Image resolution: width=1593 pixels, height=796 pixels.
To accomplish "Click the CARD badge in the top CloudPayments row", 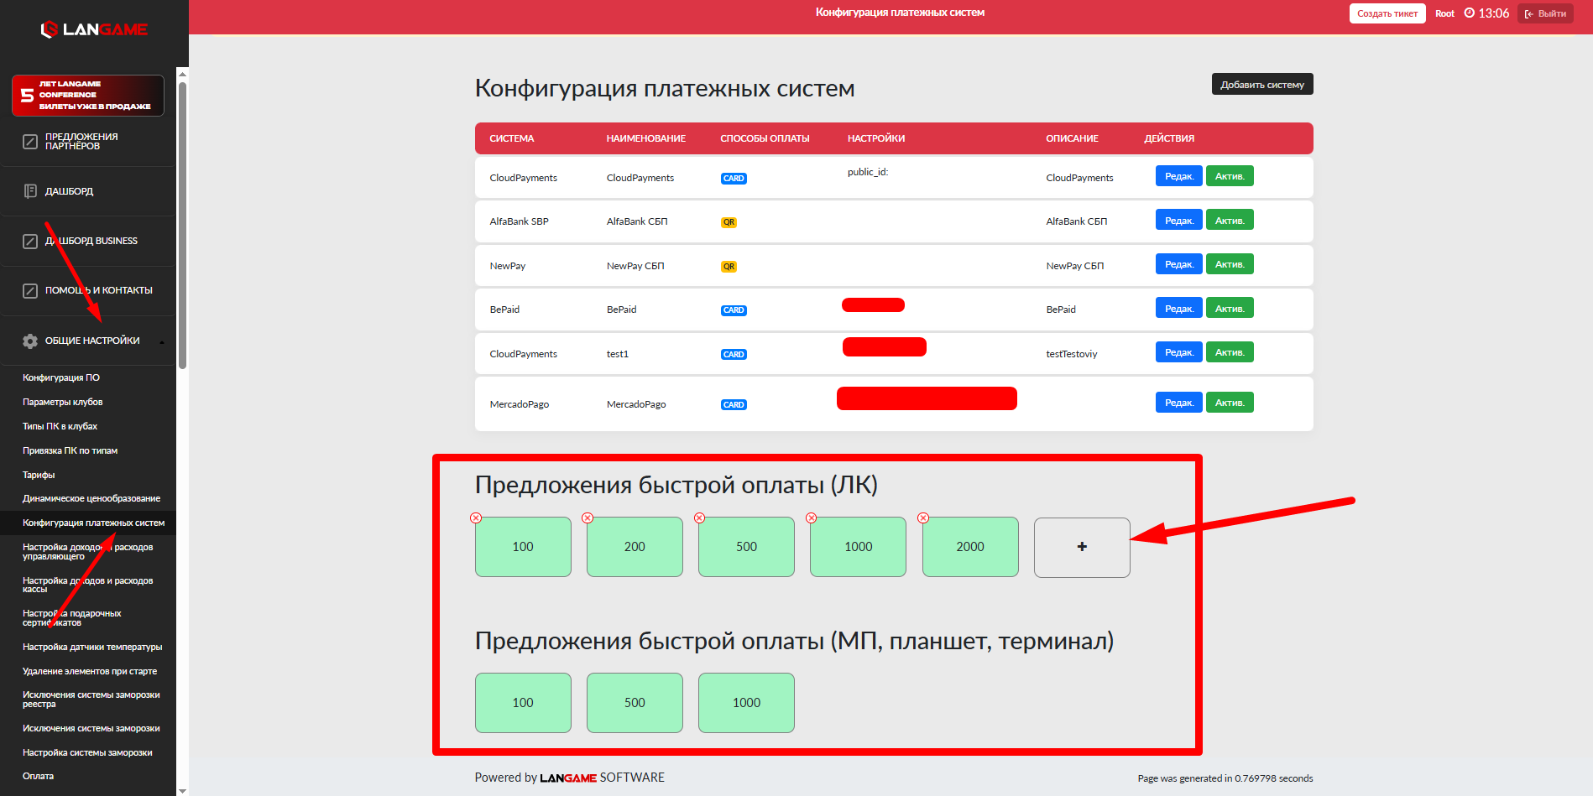I will click(x=734, y=179).
